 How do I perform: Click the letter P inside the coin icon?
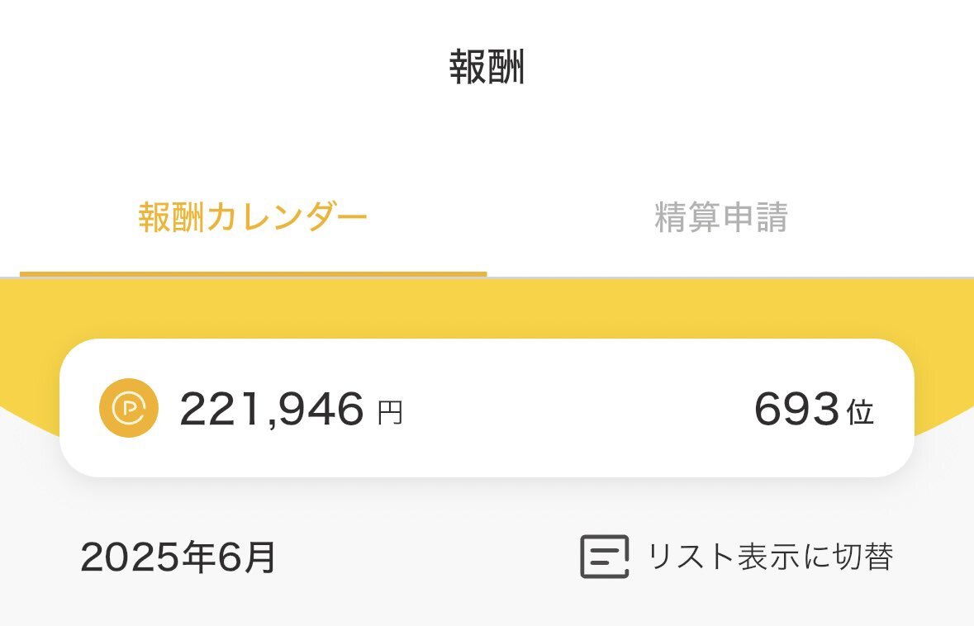coord(130,408)
